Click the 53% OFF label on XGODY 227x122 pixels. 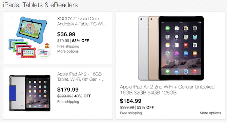[81, 41]
